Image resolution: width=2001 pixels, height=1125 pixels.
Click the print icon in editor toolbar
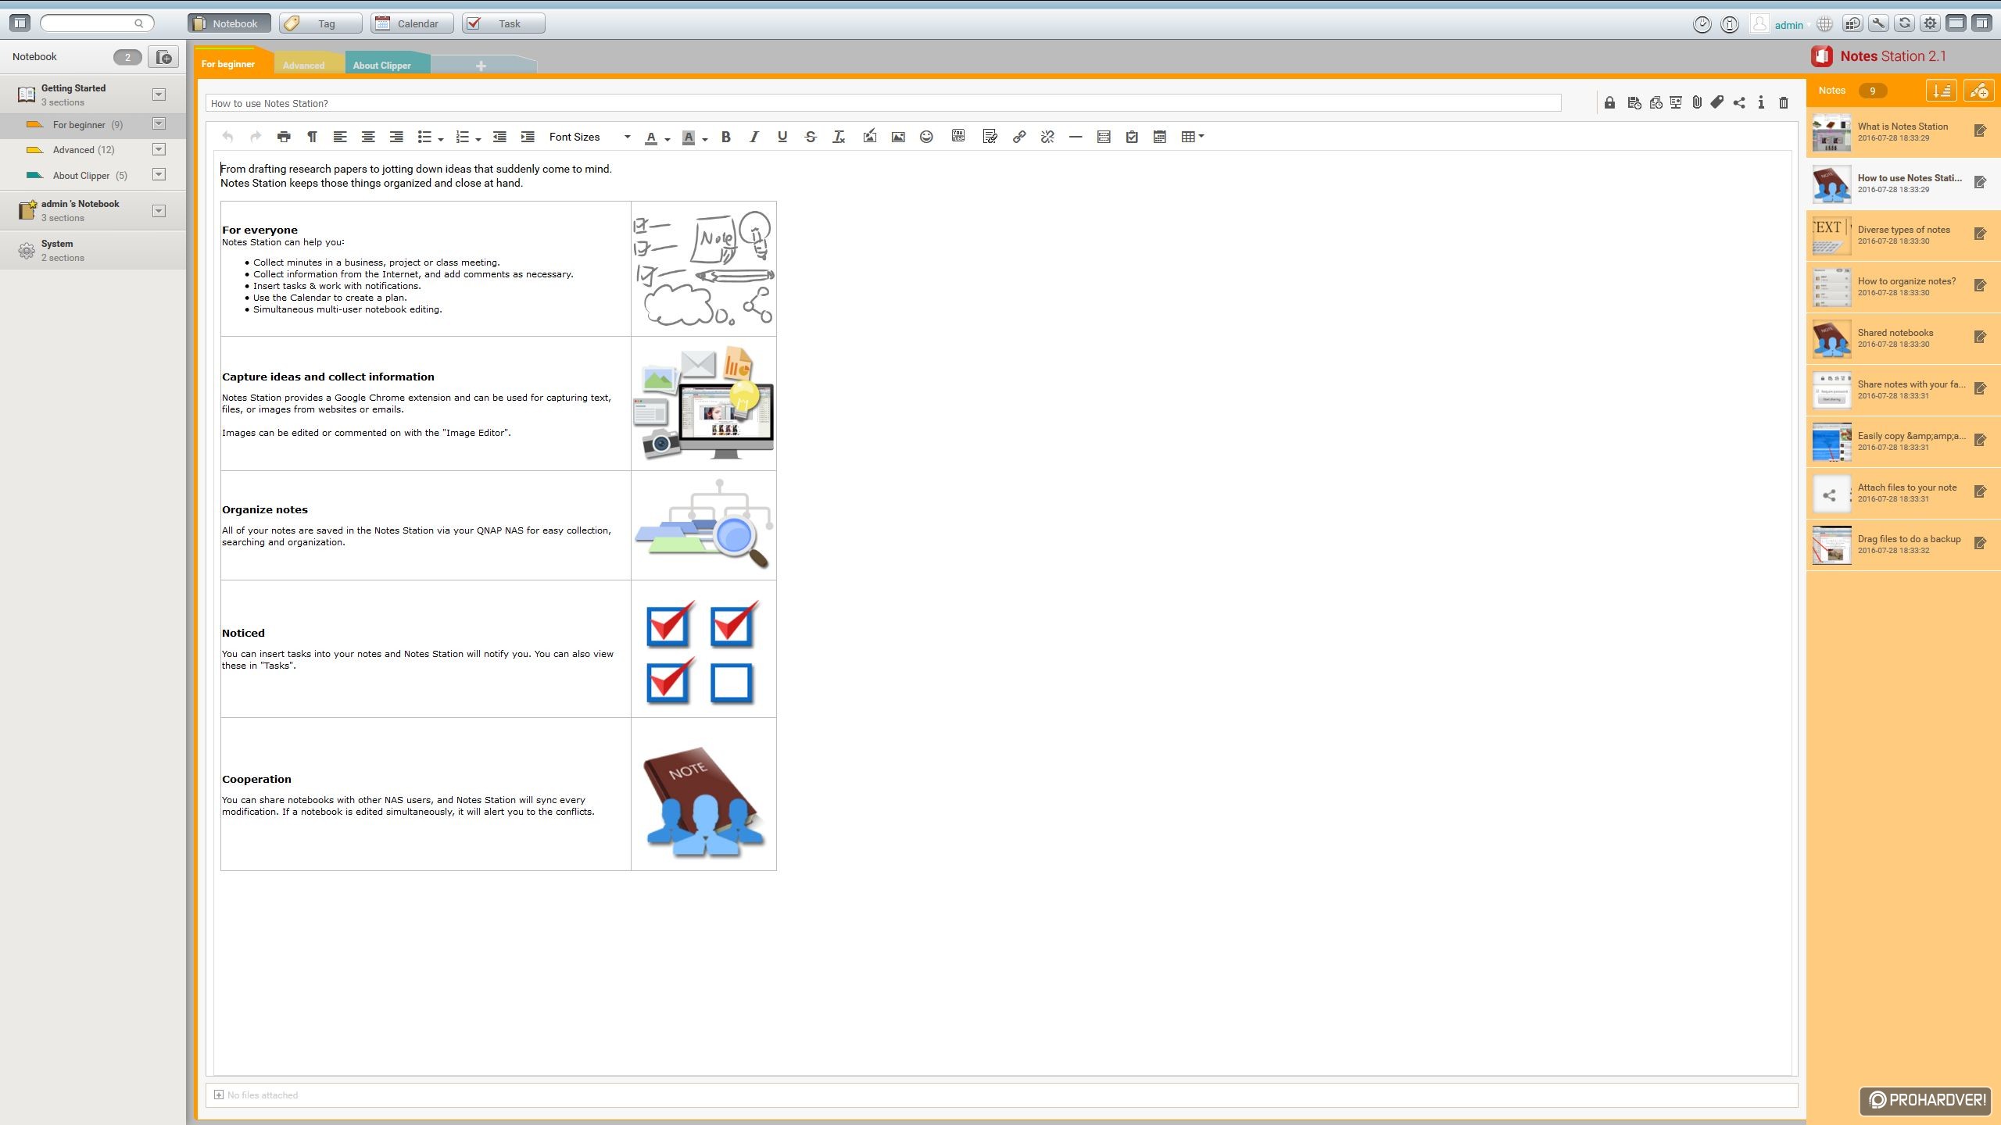(x=284, y=137)
